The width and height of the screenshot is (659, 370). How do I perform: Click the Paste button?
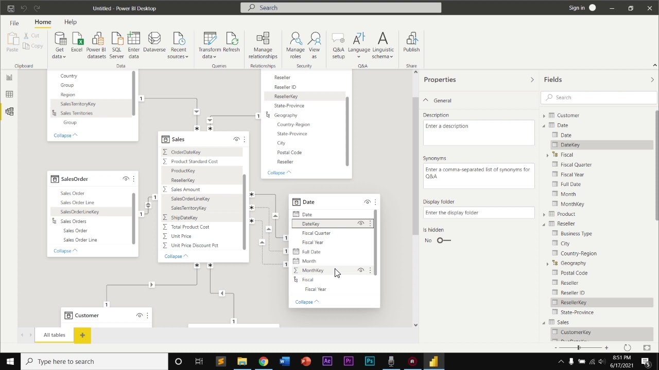pyautogui.click(x=12, y=42)
